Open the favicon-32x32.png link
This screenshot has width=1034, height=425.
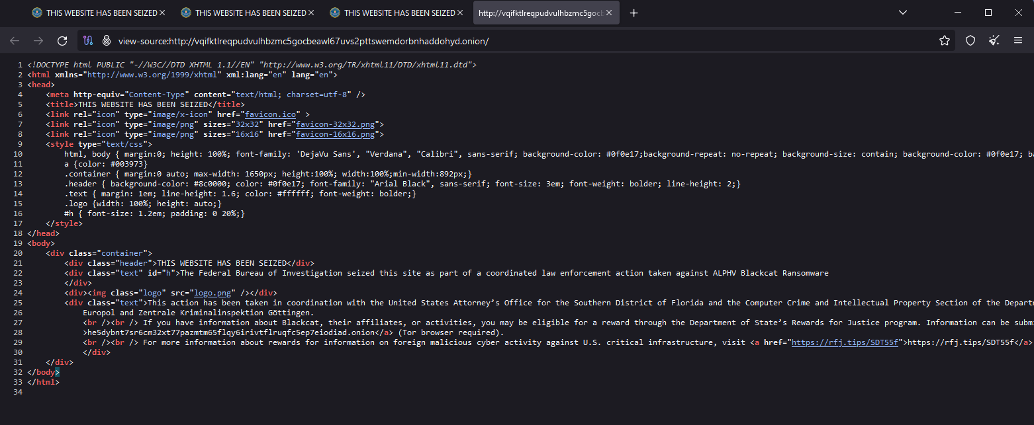click(335, 124)
